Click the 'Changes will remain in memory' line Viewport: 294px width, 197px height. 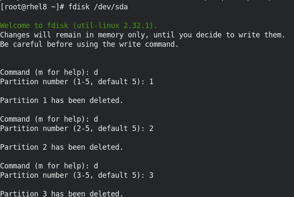[x=143, y=35]
